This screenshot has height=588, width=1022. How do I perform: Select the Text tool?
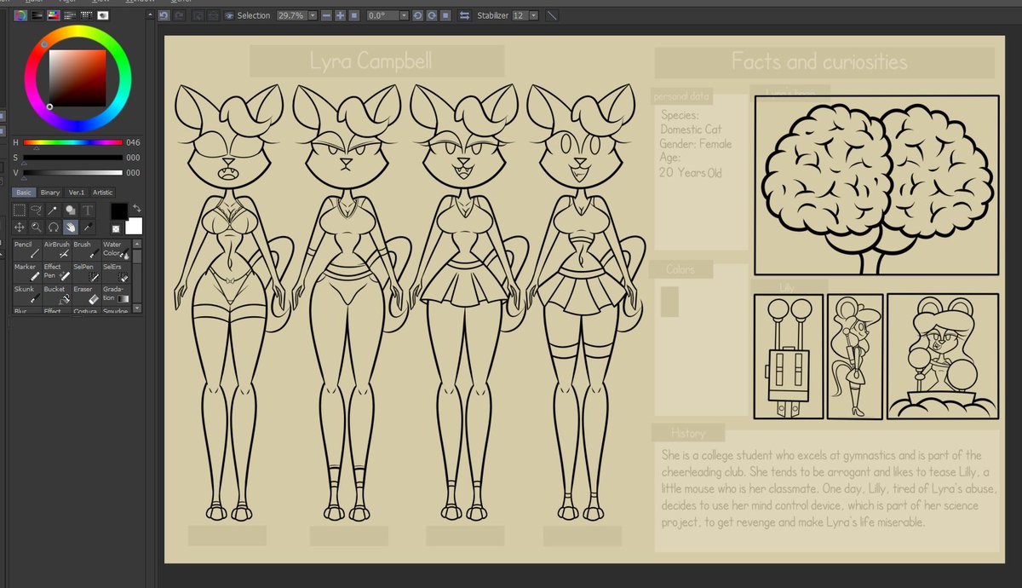(88, 210)
